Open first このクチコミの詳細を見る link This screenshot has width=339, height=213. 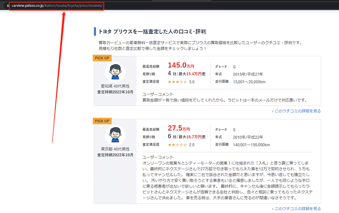[298, 111]
